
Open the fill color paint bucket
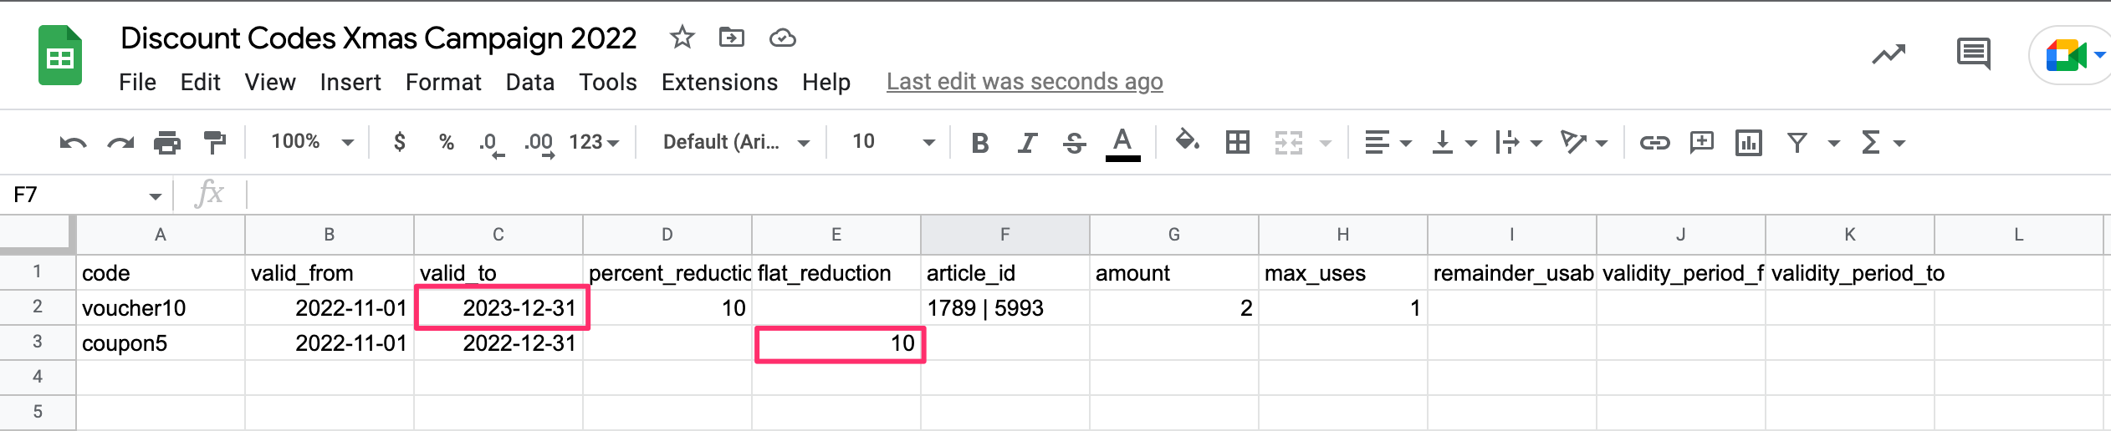tap(1187, 141)
